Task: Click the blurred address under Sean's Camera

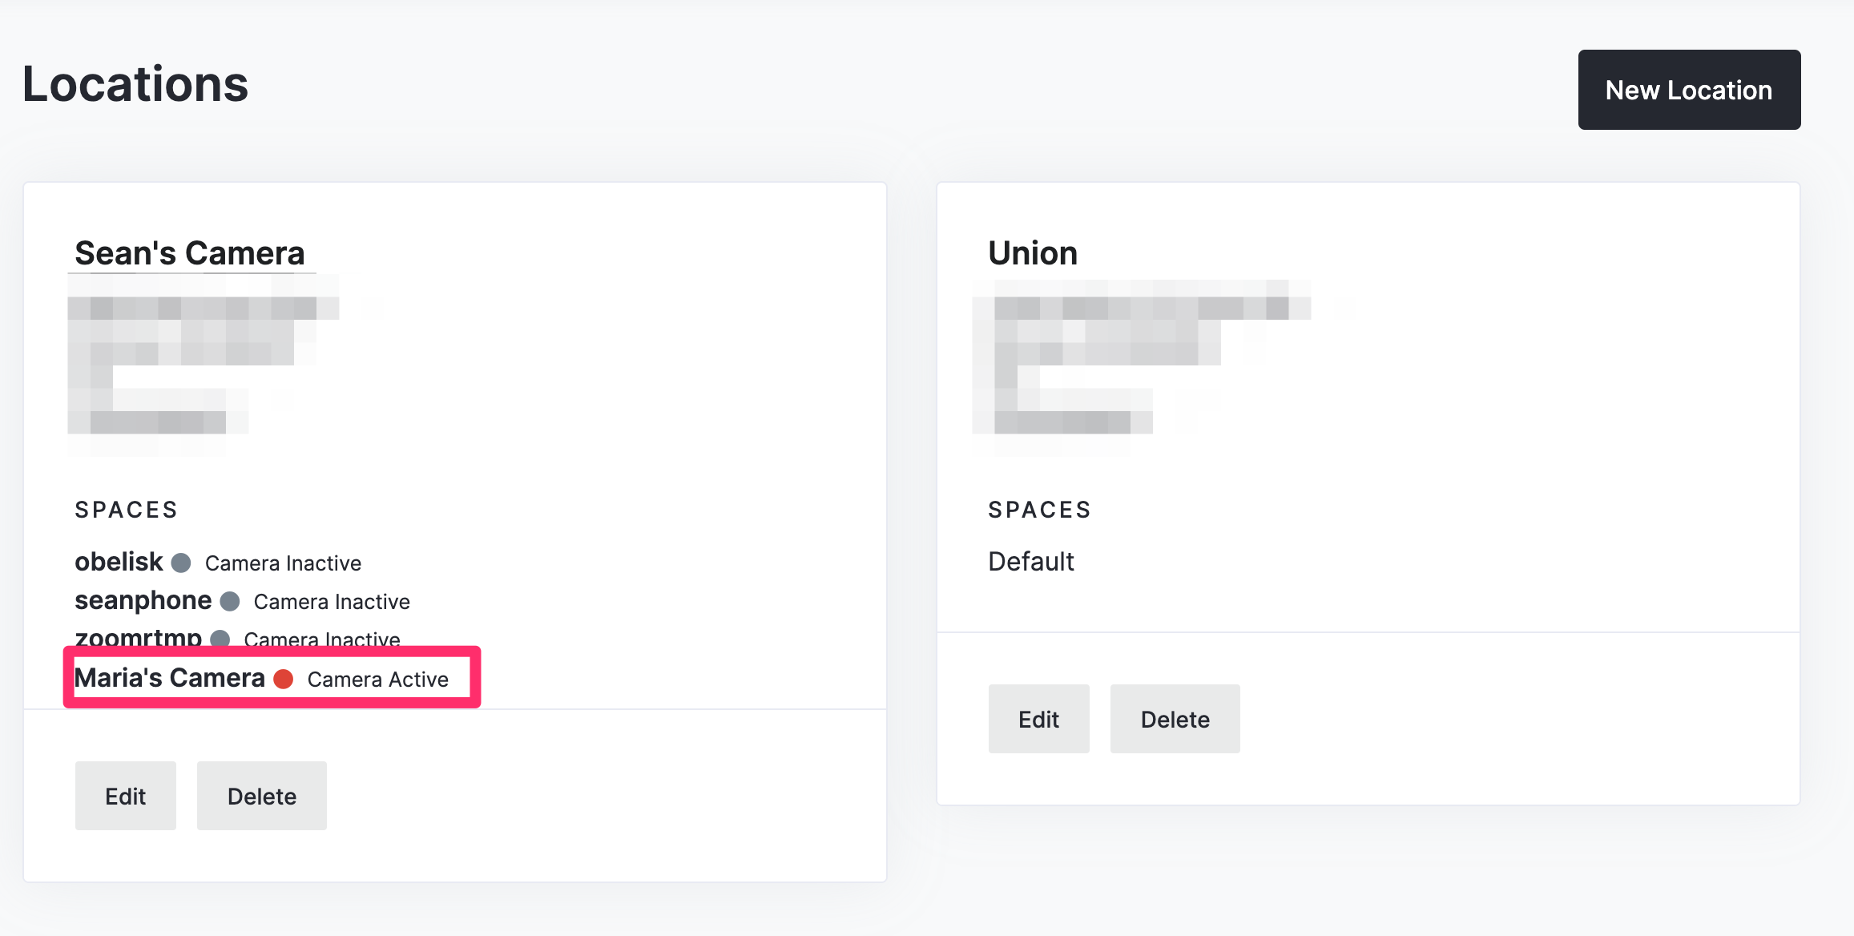Action: tap(204, 365)
